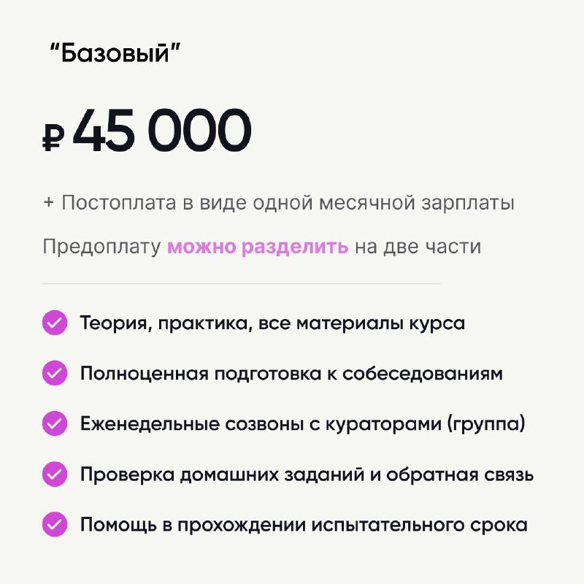Click the word "Предоплату"
584x584 pixels.
tap(101, 247)
